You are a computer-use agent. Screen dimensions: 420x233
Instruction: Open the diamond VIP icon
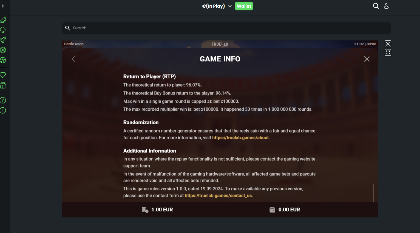pyautogui.click(x=3, y=75)
